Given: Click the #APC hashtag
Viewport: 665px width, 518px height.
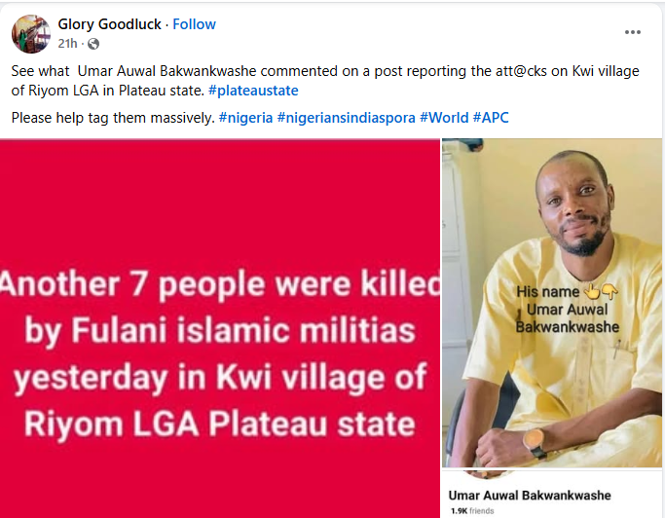Looking at the screenshot, I should click(x=491, y=118).
